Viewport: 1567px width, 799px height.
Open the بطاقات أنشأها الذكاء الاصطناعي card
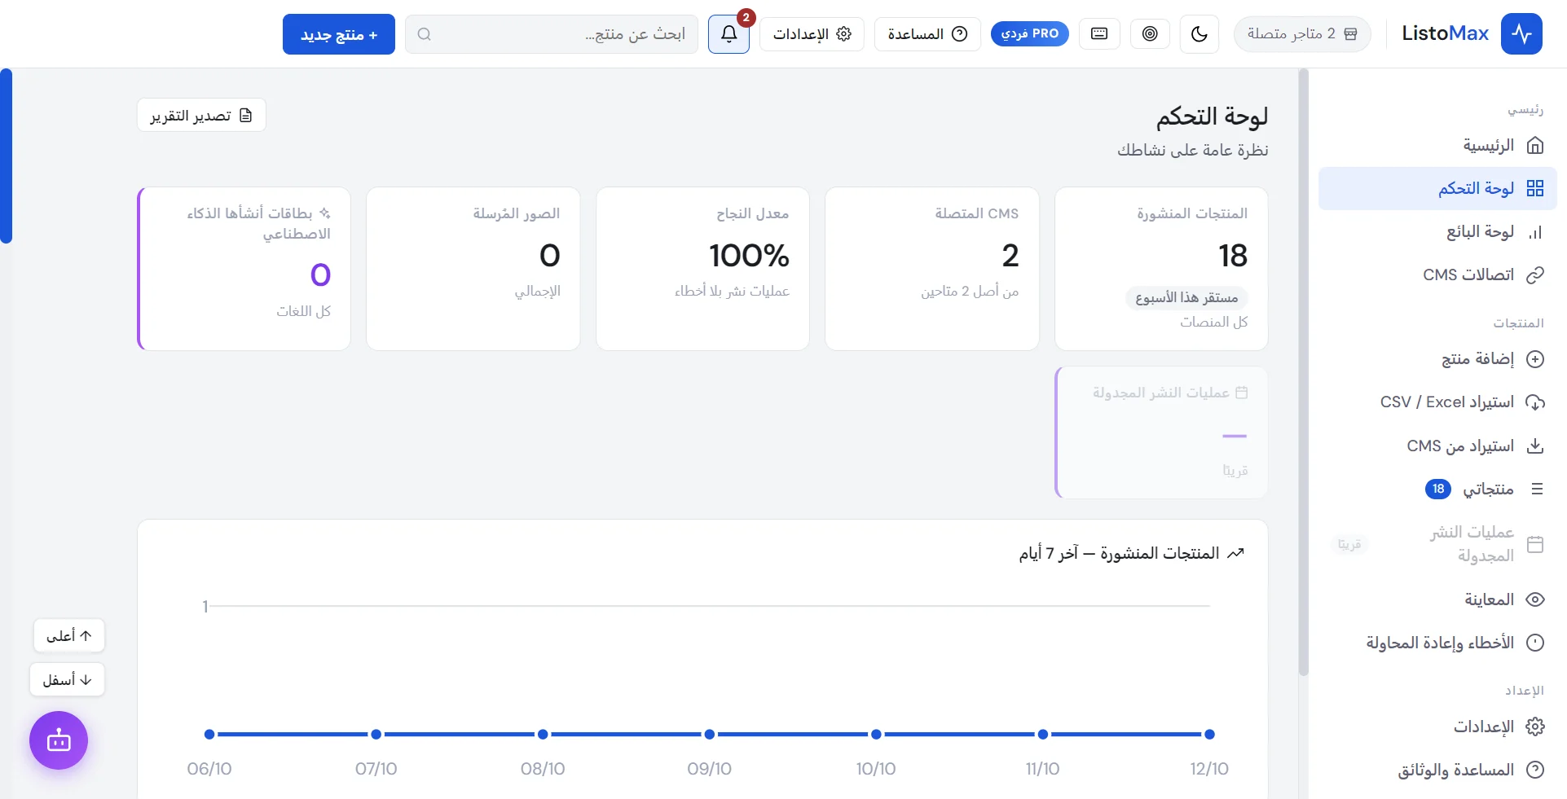[x=244, y=269]
